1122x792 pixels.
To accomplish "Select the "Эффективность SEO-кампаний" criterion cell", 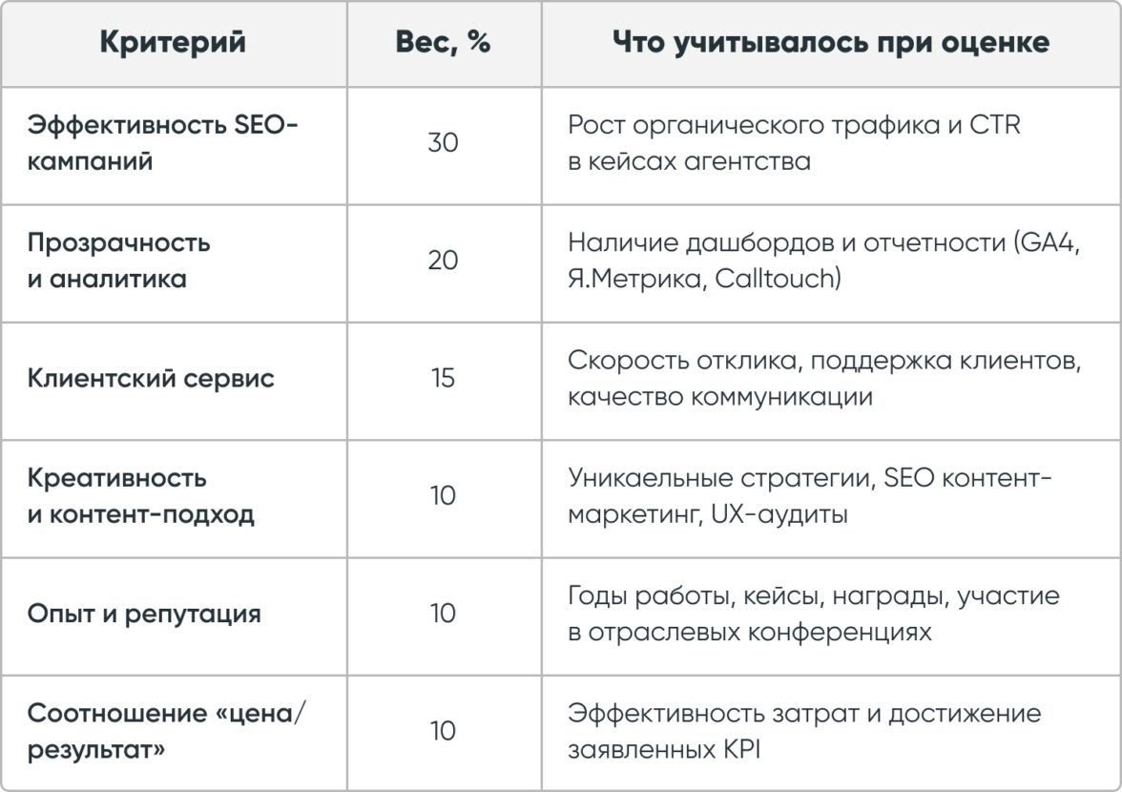I will click(163, 143).
